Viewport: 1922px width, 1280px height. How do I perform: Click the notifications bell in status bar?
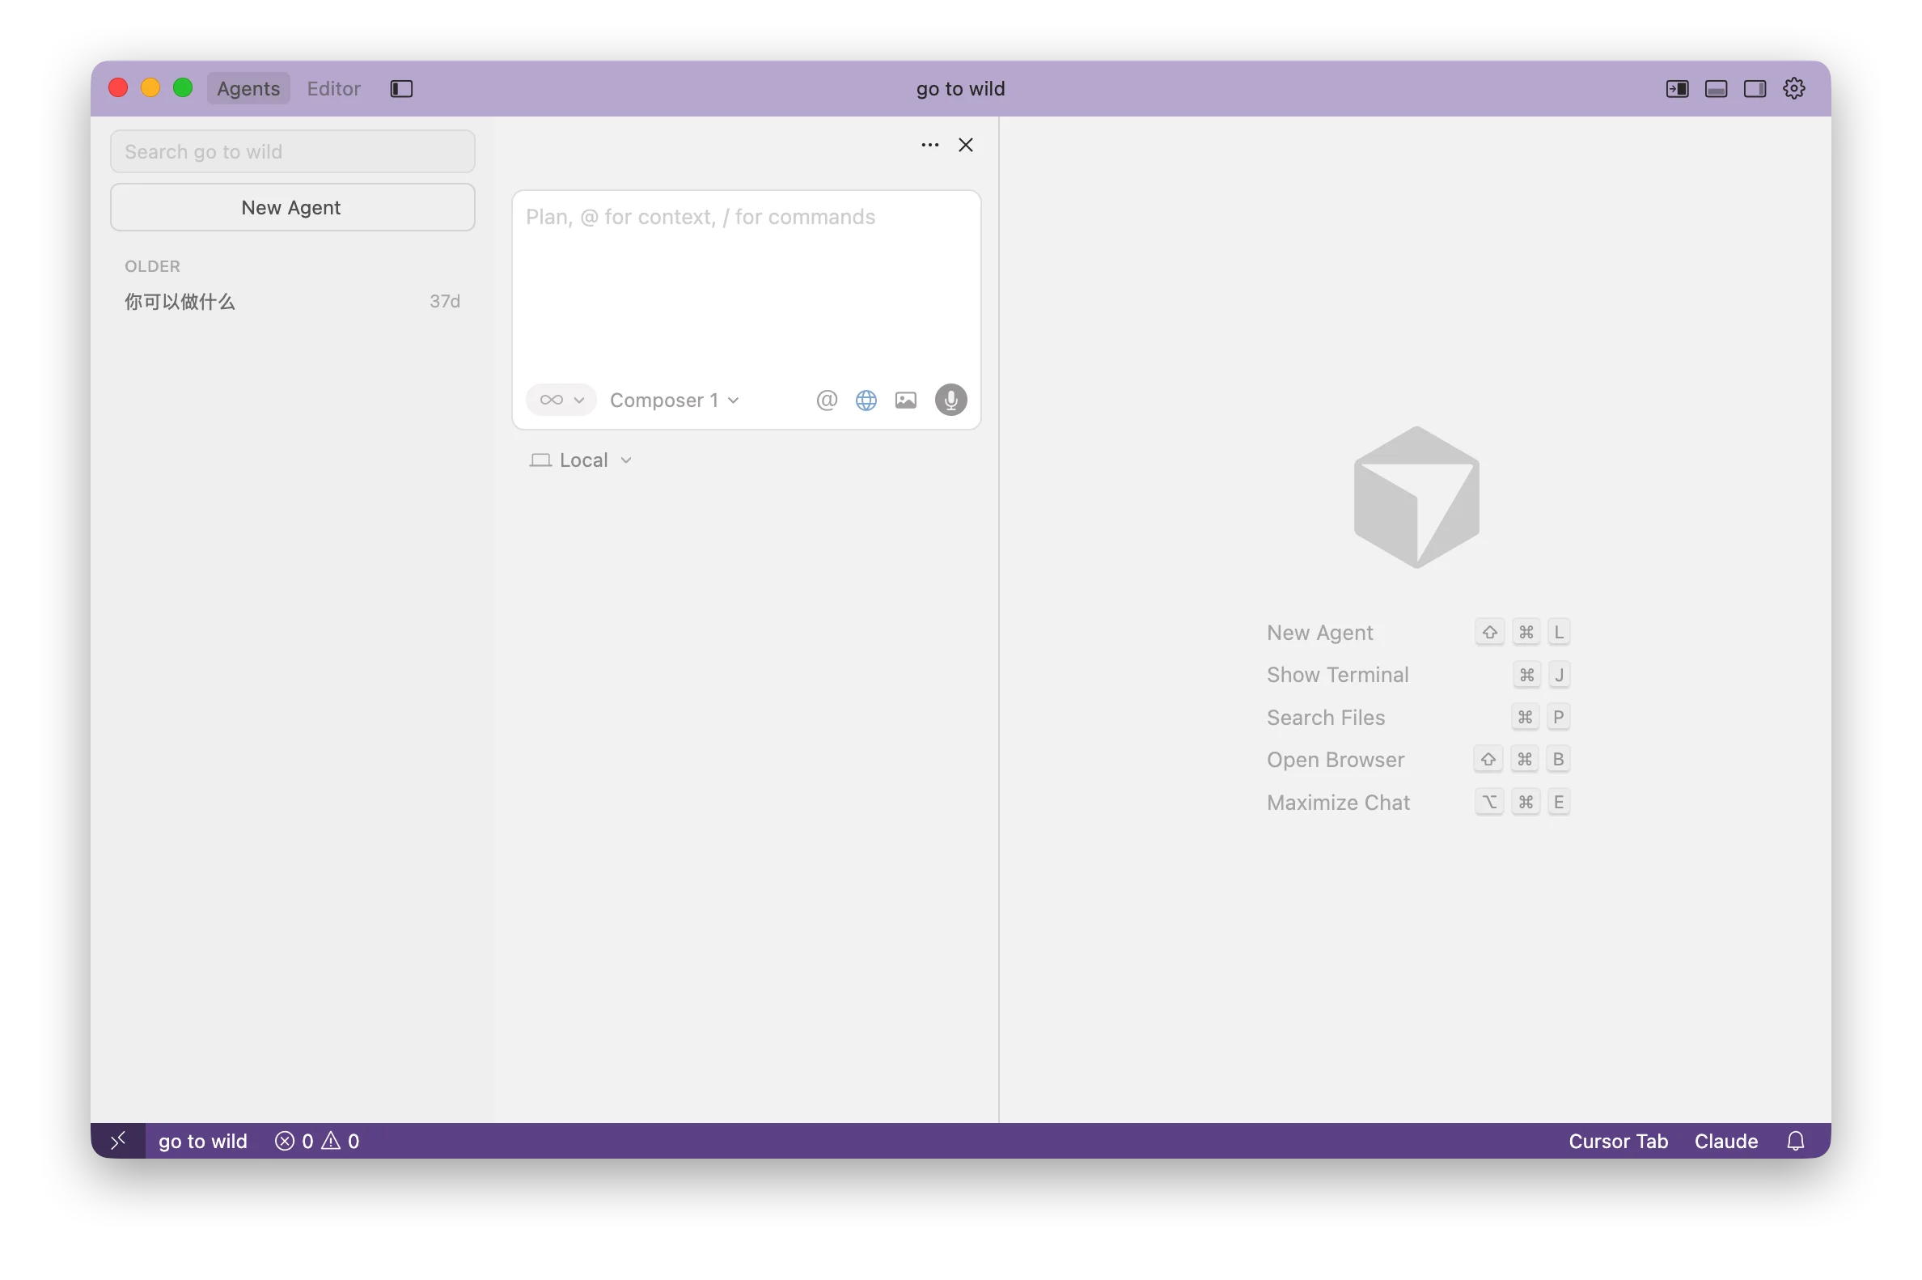tap(1795, 1140)
